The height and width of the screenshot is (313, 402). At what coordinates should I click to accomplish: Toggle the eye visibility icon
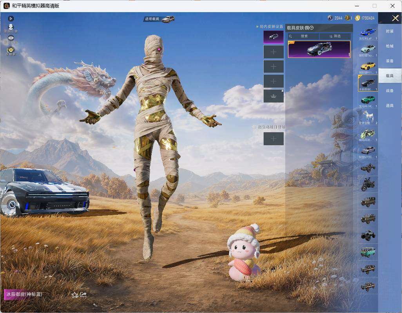pyautogui.click(x=11, y=38)
